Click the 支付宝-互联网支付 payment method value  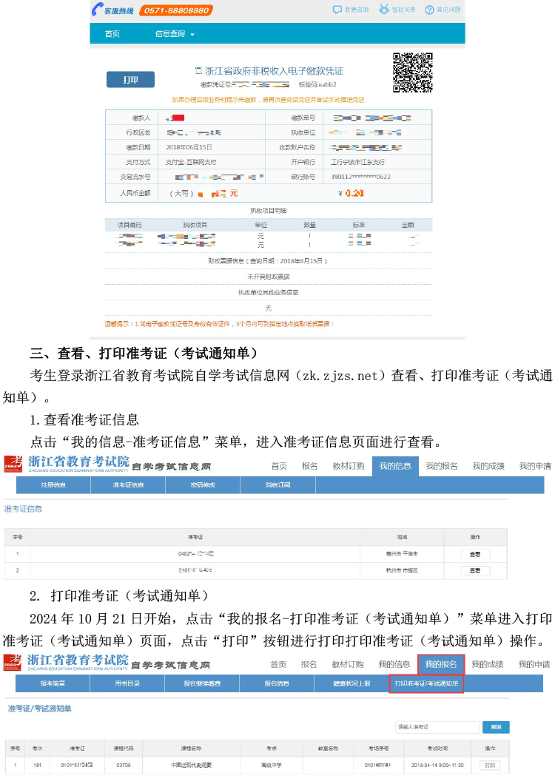(x=191, y=163)
